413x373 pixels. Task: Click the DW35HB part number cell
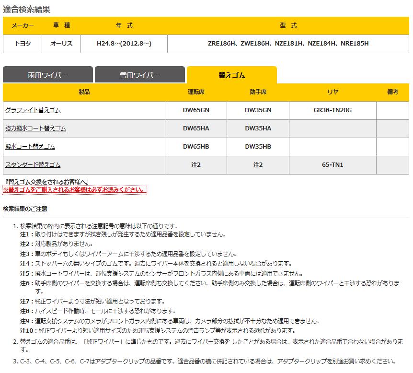click(258, 147)
